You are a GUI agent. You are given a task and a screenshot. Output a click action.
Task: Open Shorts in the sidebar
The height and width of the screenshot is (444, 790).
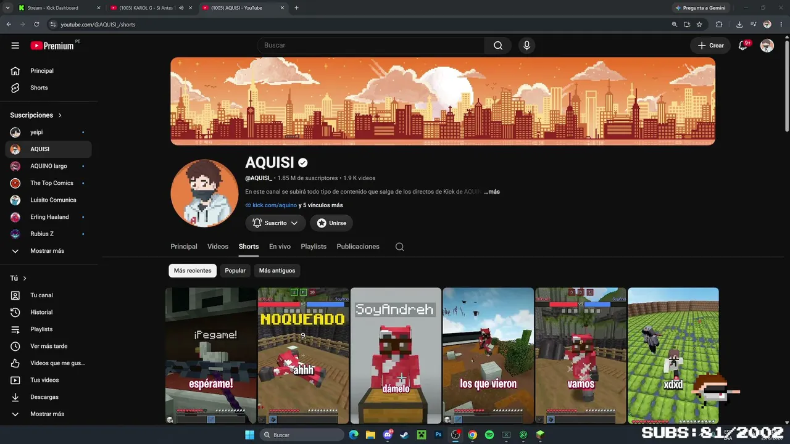[x=48, y=88]
